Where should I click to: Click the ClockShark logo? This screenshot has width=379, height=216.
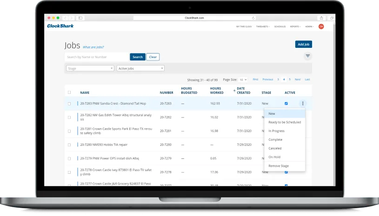tap(60, 26)
